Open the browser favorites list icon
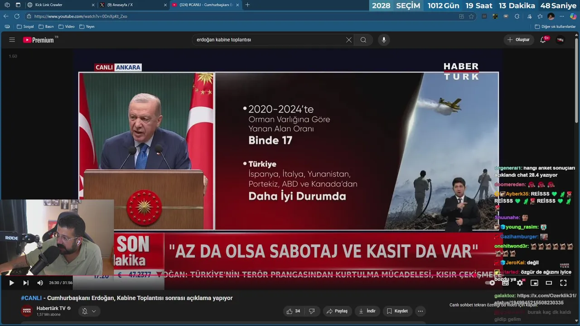Screen dimensions: 580x326 coord(540,16)
